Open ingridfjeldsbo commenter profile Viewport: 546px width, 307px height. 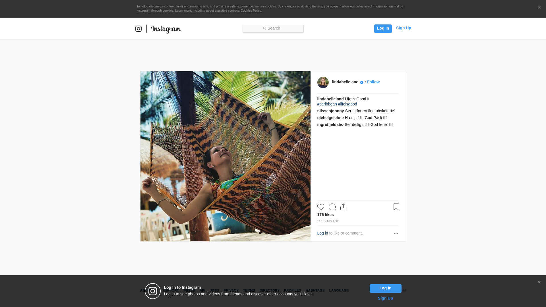coord(330,125)
